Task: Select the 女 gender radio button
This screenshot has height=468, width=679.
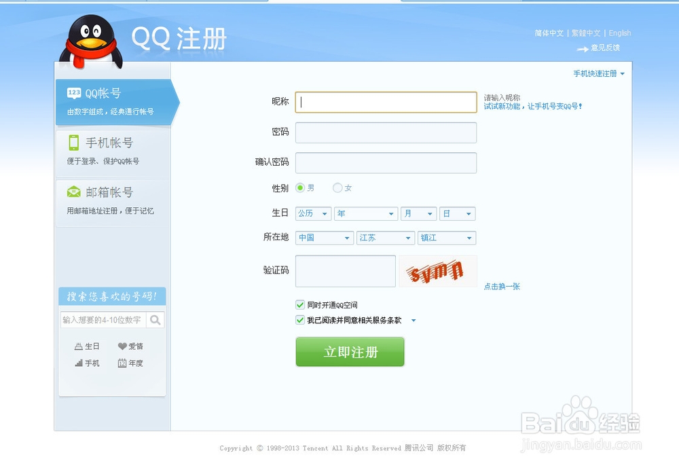Action: pos(337,187)
